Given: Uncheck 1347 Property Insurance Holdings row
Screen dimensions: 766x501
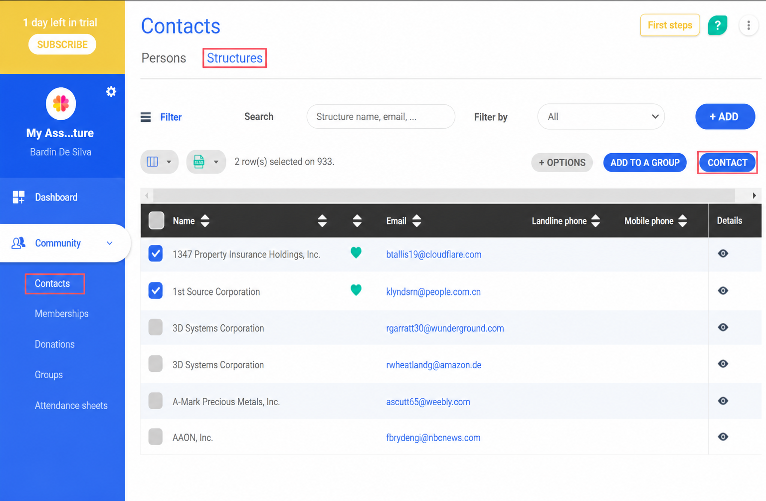Looking at the screenshot, I should click(x=156, y=253).
